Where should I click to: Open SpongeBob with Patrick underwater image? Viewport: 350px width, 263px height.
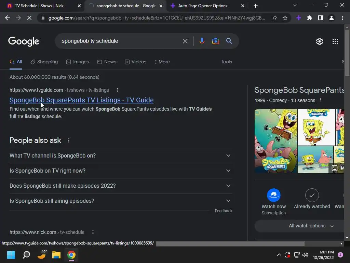coord(315,160)
